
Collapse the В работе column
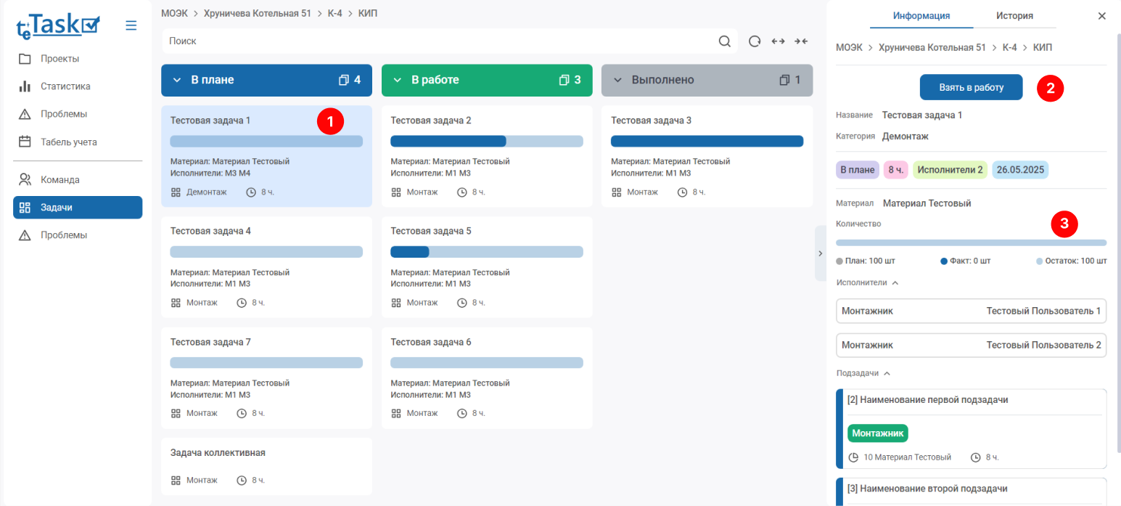[x=397, y=80]
